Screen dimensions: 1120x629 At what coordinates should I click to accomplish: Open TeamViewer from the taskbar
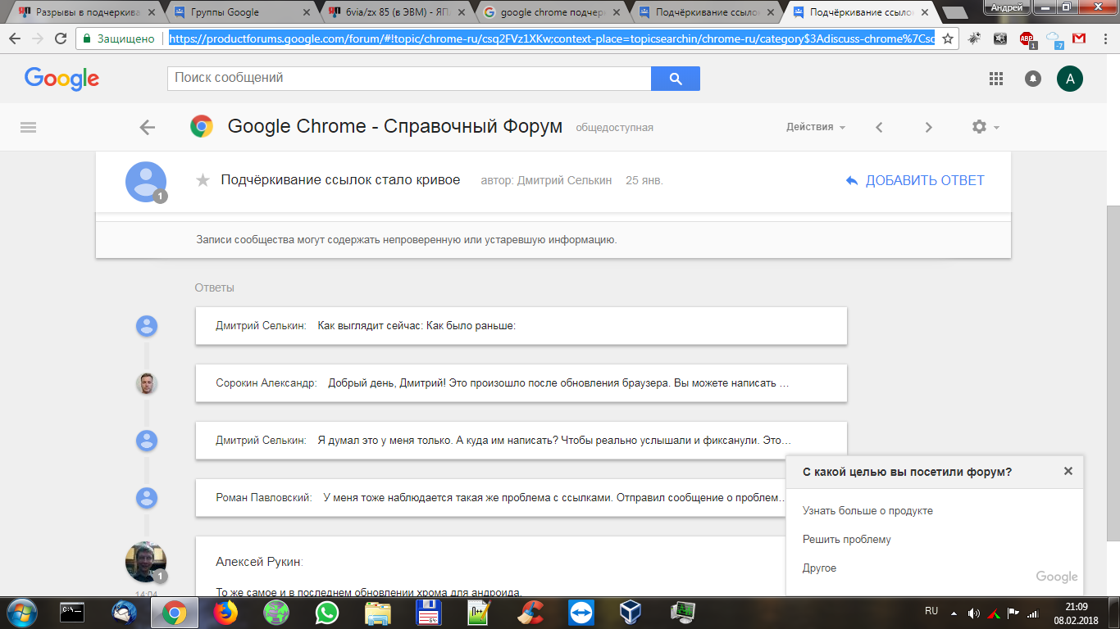point(582,612)
